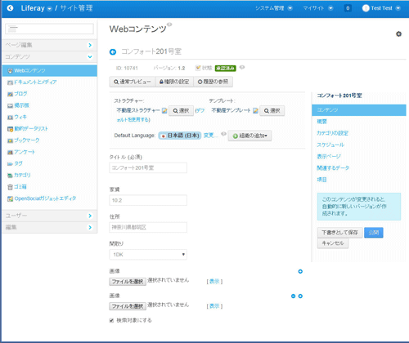Viewport: 409px width, 343px height.
Task: Open the 間取り dropdown showing 1DK
Action: (x=148, y=255)
